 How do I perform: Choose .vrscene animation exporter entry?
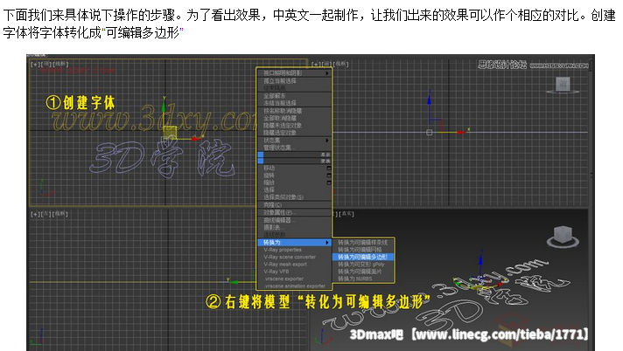pyautogui.click(x=294, y=286)
